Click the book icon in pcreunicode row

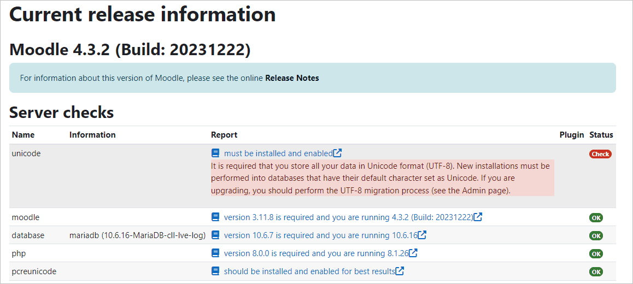pyautogui.click(x=215, y=271)
